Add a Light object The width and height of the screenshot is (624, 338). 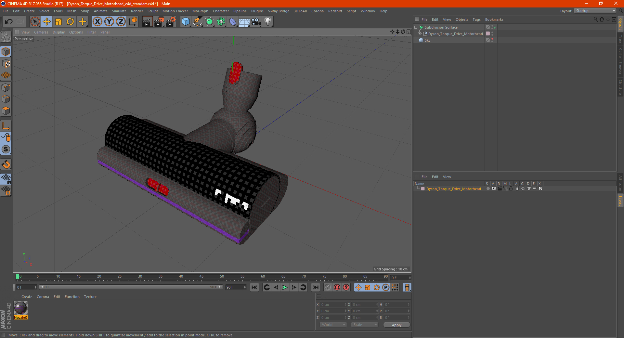click(267, 22)
